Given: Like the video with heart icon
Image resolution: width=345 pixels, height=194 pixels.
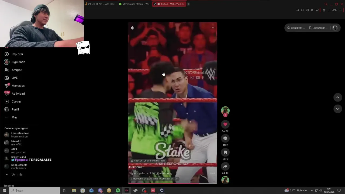Looking at the screenshot, I should [x=225, y=124].
